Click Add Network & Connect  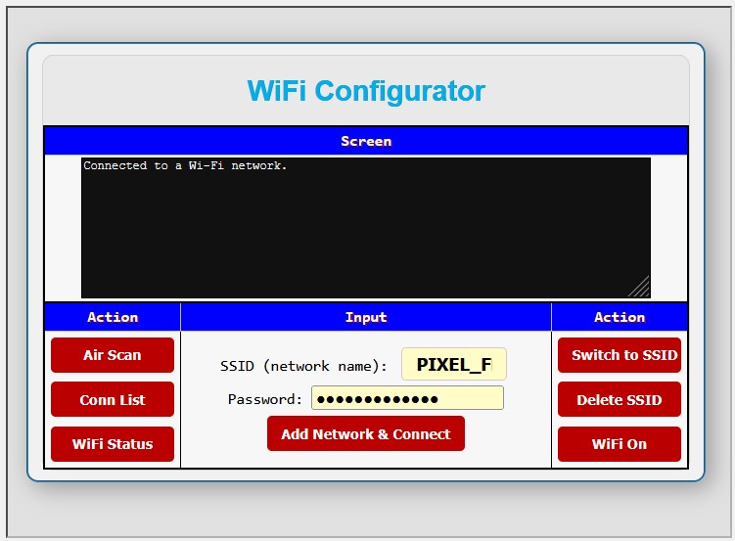coord(365,434)
